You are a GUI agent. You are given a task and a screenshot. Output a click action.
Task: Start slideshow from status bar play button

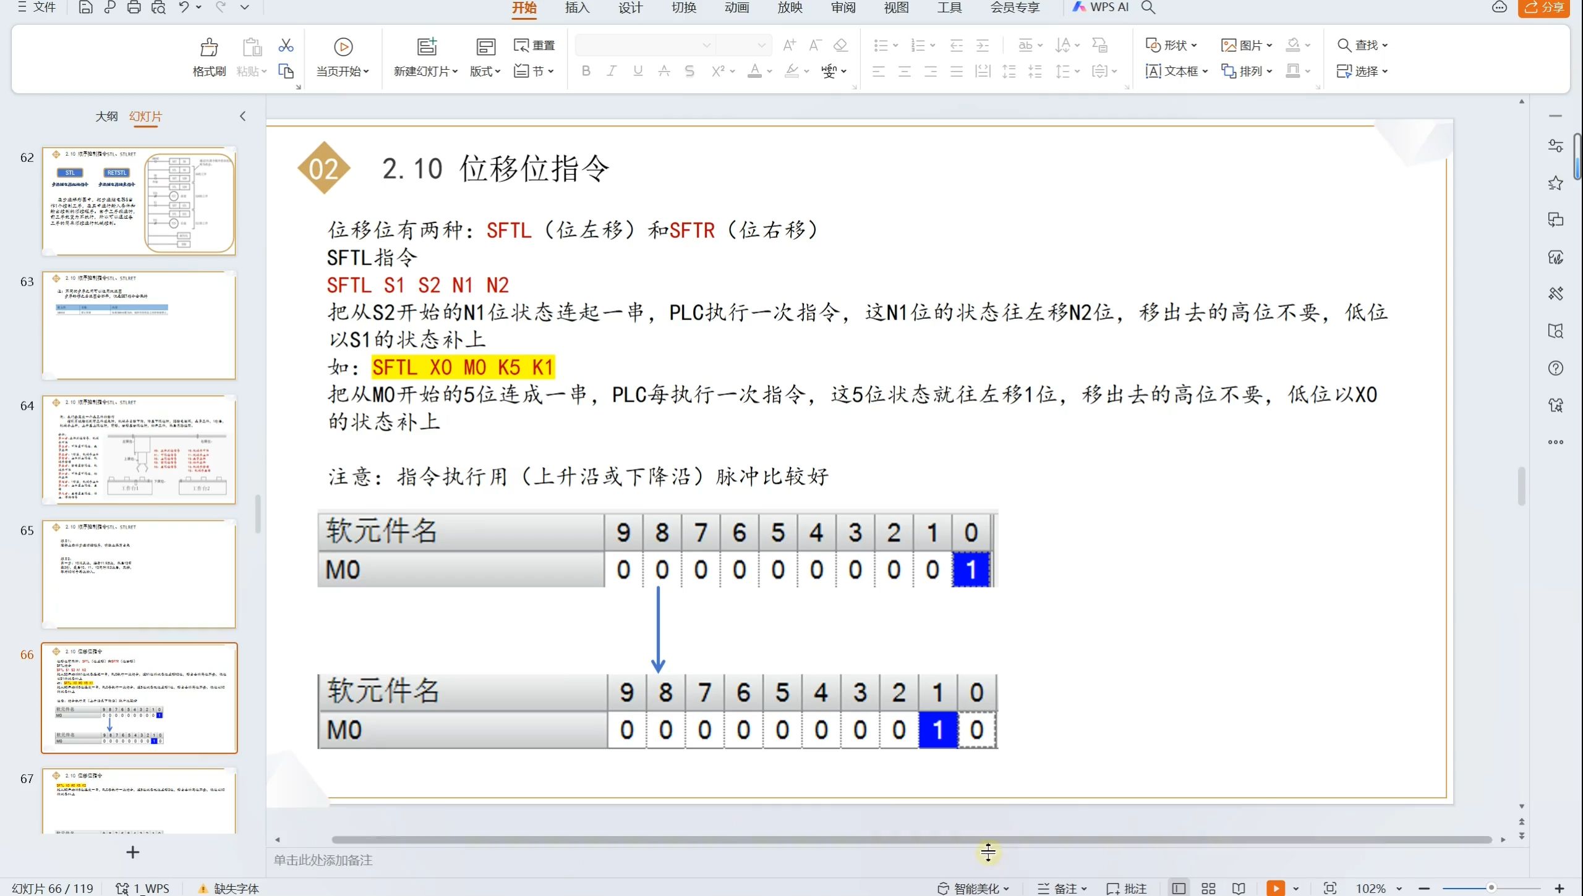1274,888
